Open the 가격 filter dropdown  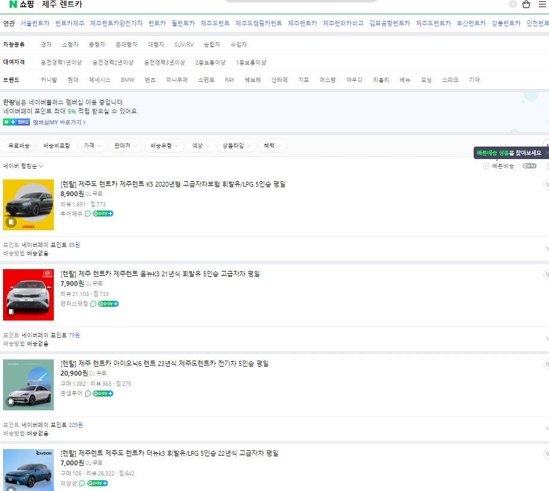(x=91, y=145)
